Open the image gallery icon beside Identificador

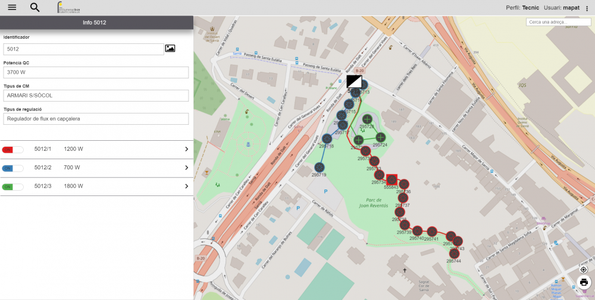coord(170,48)
